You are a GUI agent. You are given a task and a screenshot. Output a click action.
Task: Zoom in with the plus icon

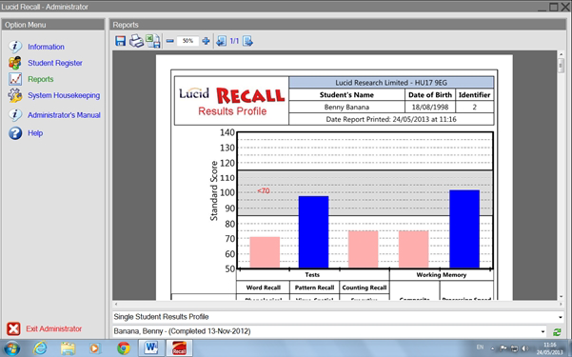click(206, 41)
